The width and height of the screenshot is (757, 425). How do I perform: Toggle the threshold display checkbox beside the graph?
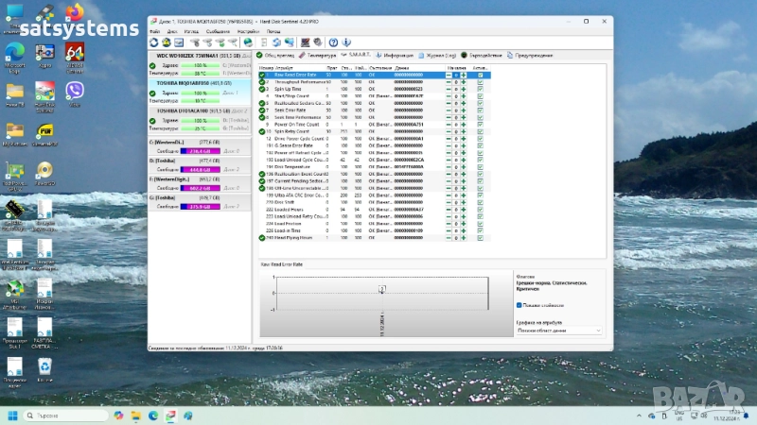(x=519, y=305)
